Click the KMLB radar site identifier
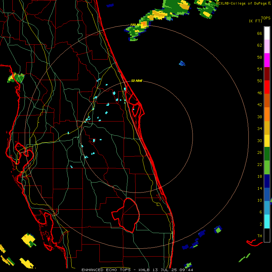 coord(145,270)
